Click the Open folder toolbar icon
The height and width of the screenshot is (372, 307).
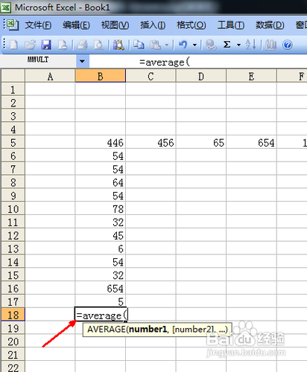coord(30,45)
